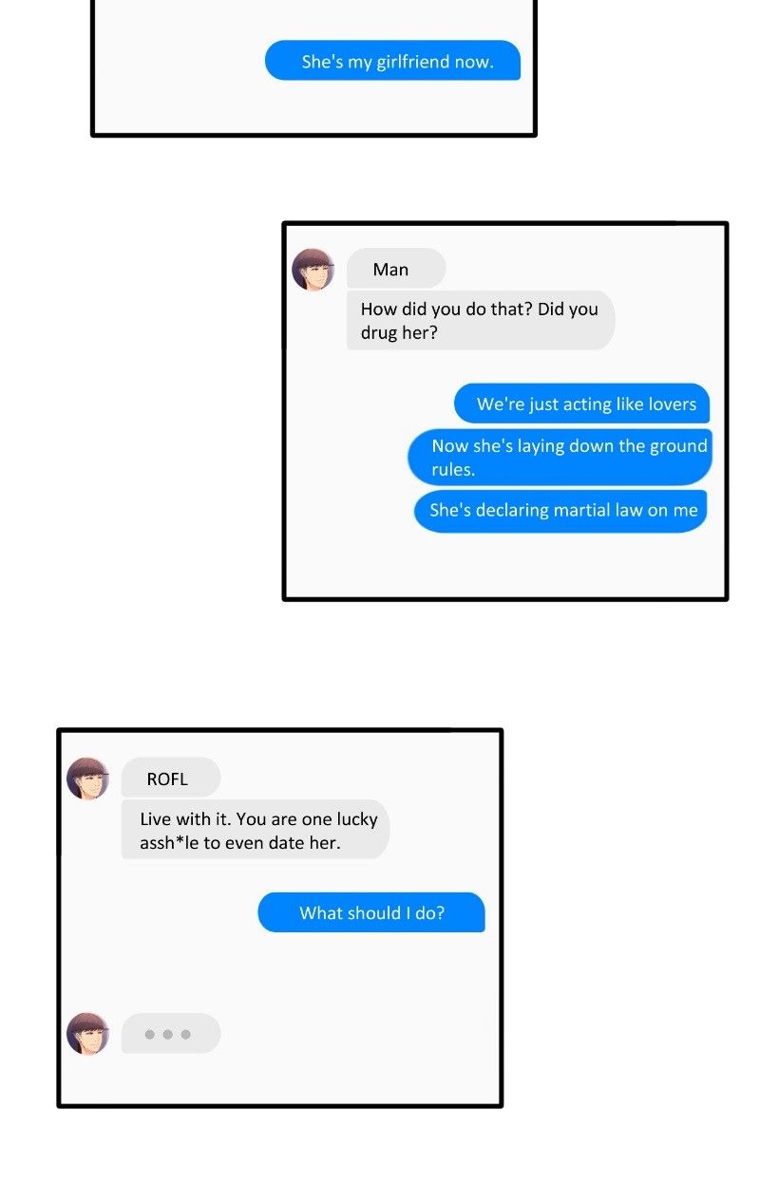Image resolution: width=760 pixels, height=1182 pixels.
Task: Click the word "assh*le" in the reply
Action: click(171, 842)
